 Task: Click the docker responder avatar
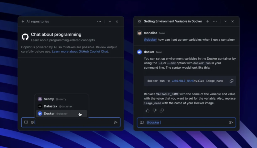tap(139, 52)
